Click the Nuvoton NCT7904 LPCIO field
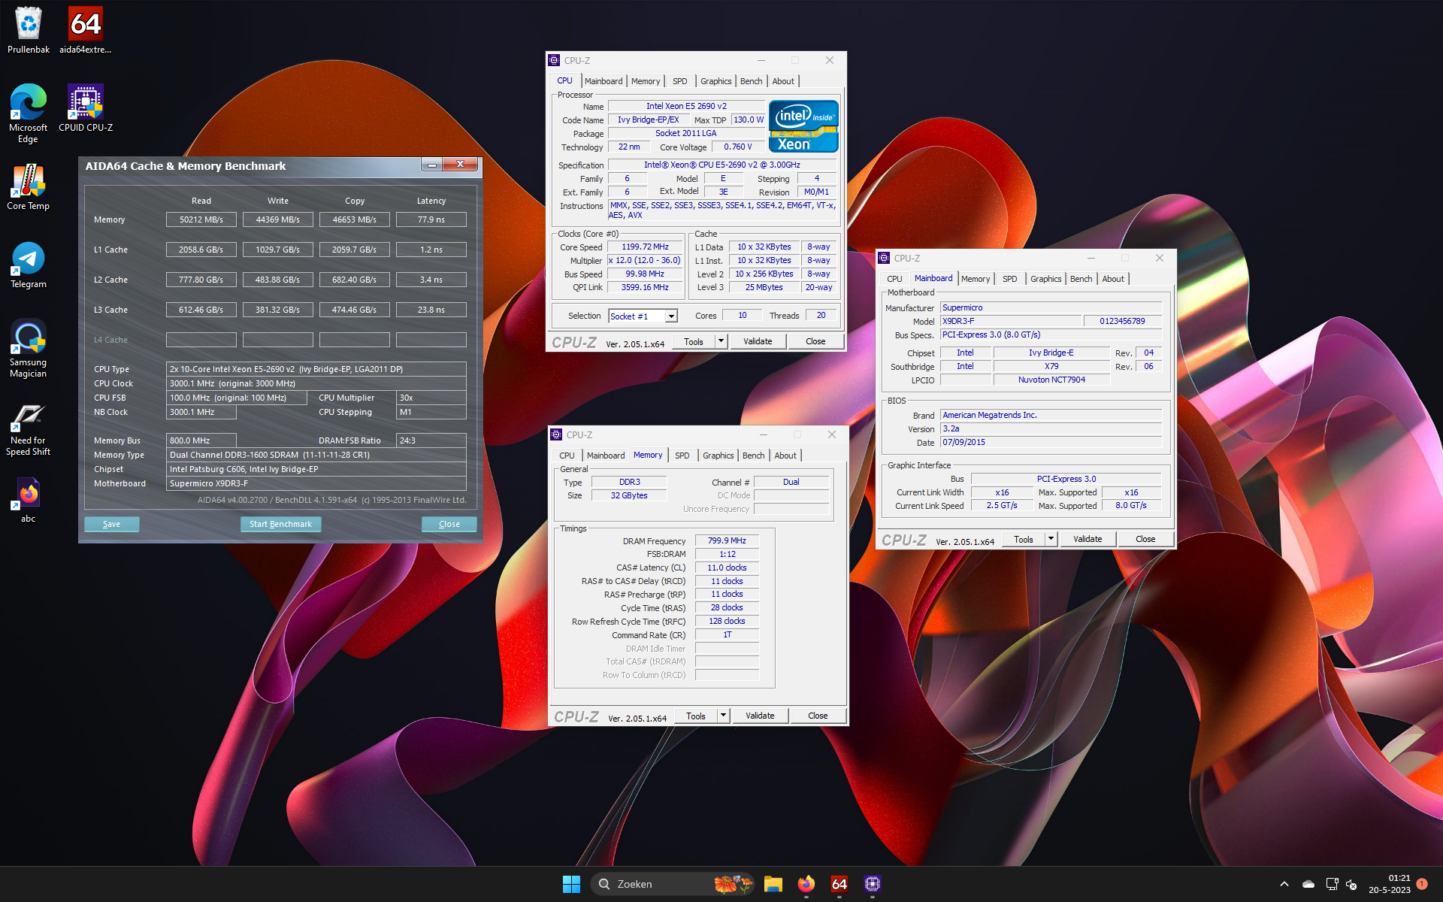 pos(1051,380)
